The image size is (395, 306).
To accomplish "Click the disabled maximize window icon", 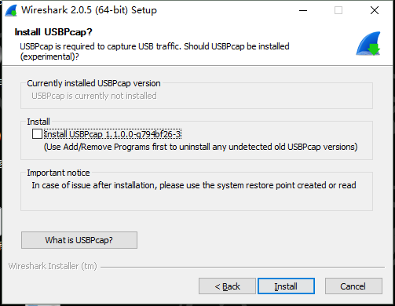I will click(338, 10).
